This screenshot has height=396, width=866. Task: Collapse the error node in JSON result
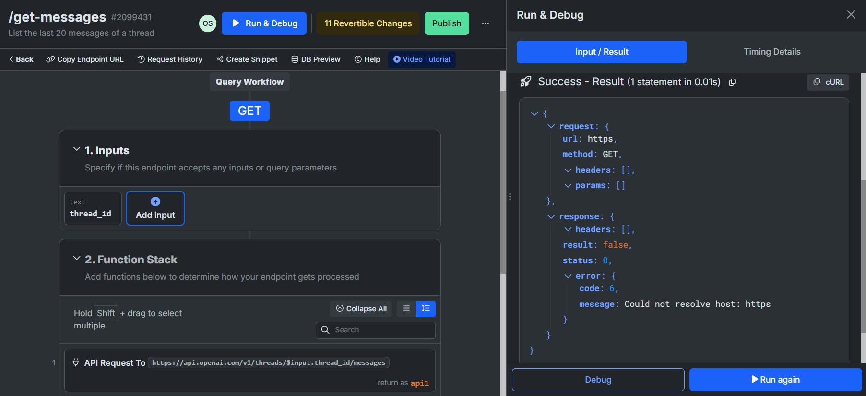568,276
